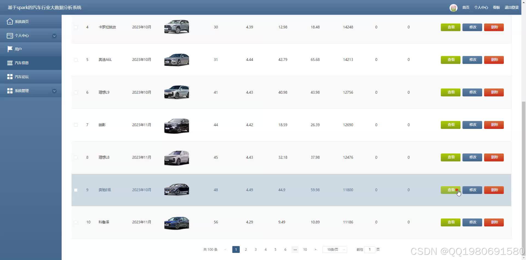Select checkbox for row 10 科鲁泽
The width and height of the screenshot is (526, 260).
76,222
